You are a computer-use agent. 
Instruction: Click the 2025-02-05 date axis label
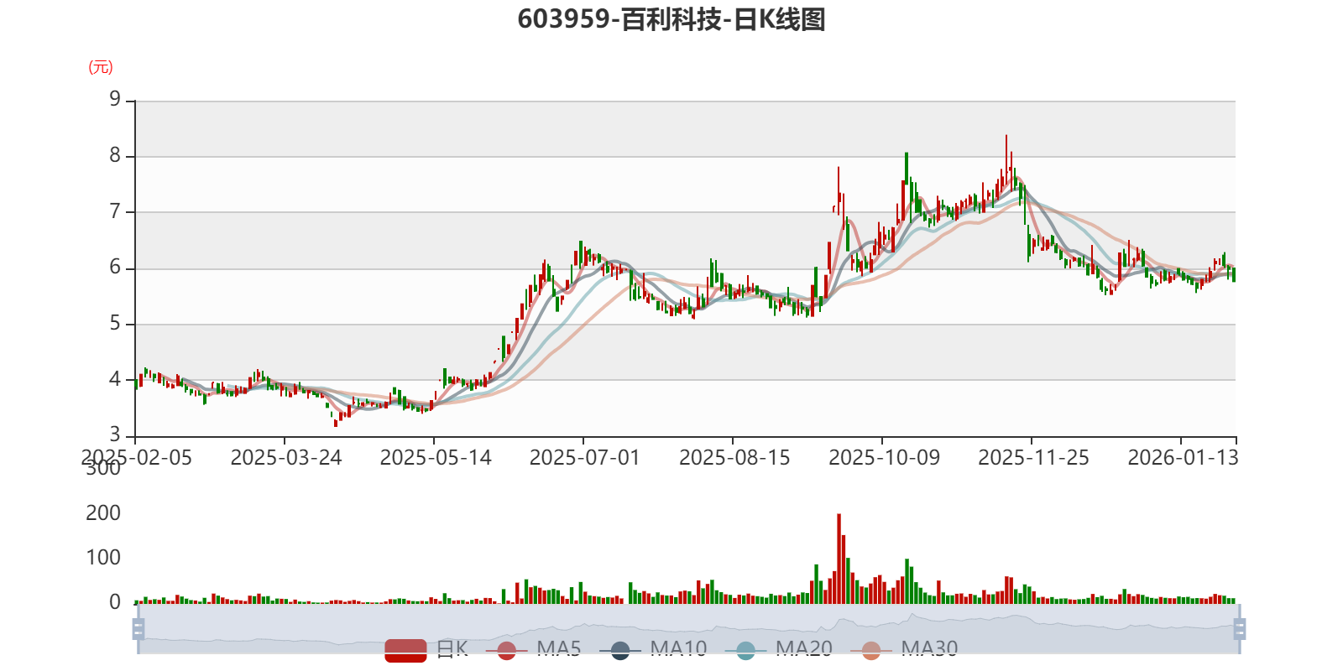(x=137, y=457)
